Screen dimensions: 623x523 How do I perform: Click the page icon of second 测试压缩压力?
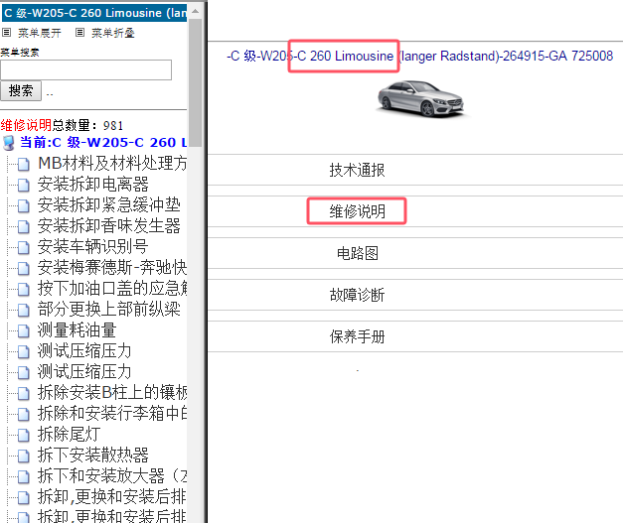point(24,372)
